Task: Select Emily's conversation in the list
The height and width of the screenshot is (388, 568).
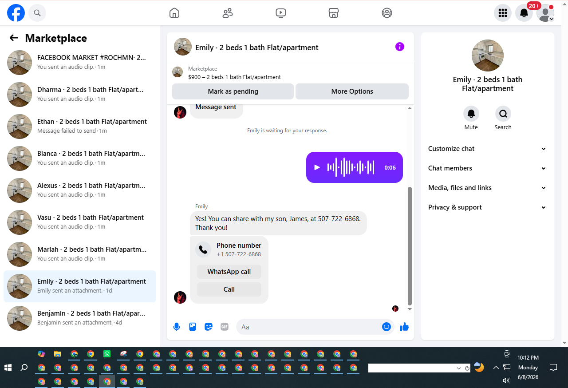Action: pyautogui.click(x=80, y=286)
